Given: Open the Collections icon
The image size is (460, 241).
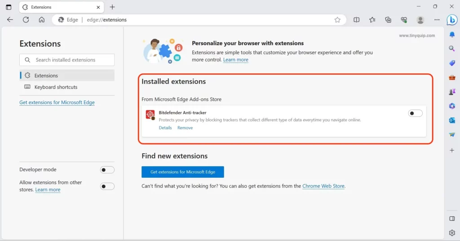Looking at the screenshot, I should (388, 20).
